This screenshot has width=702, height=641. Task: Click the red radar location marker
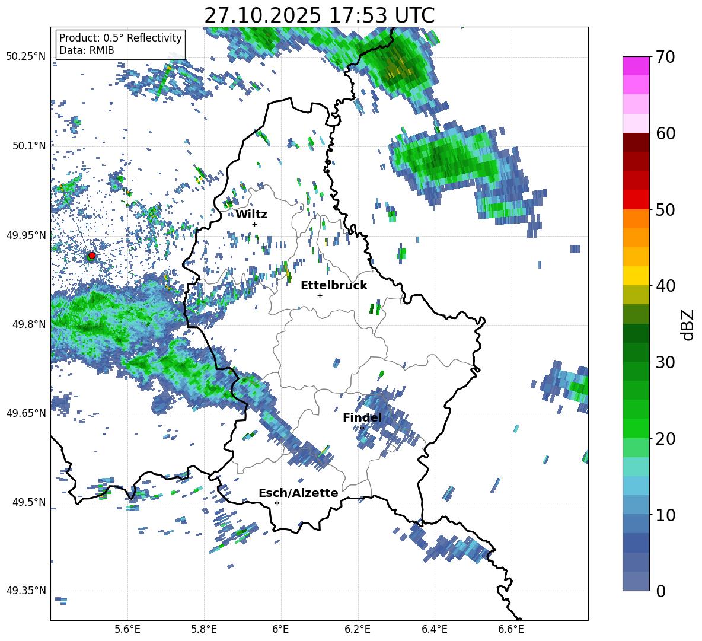[x=92, y=256]
